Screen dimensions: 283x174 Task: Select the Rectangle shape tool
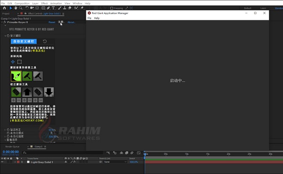[x=43, y=8]
